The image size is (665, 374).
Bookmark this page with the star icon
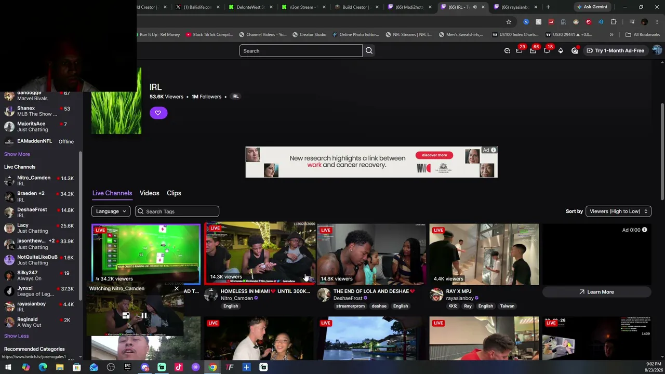click(x=509, y=22)
